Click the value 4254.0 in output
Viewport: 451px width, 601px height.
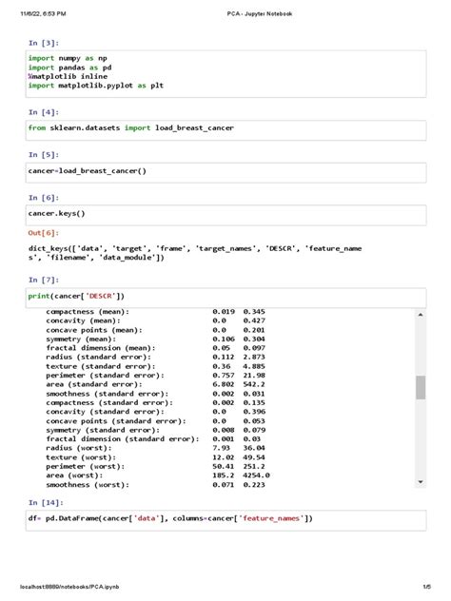pos(256,475)
